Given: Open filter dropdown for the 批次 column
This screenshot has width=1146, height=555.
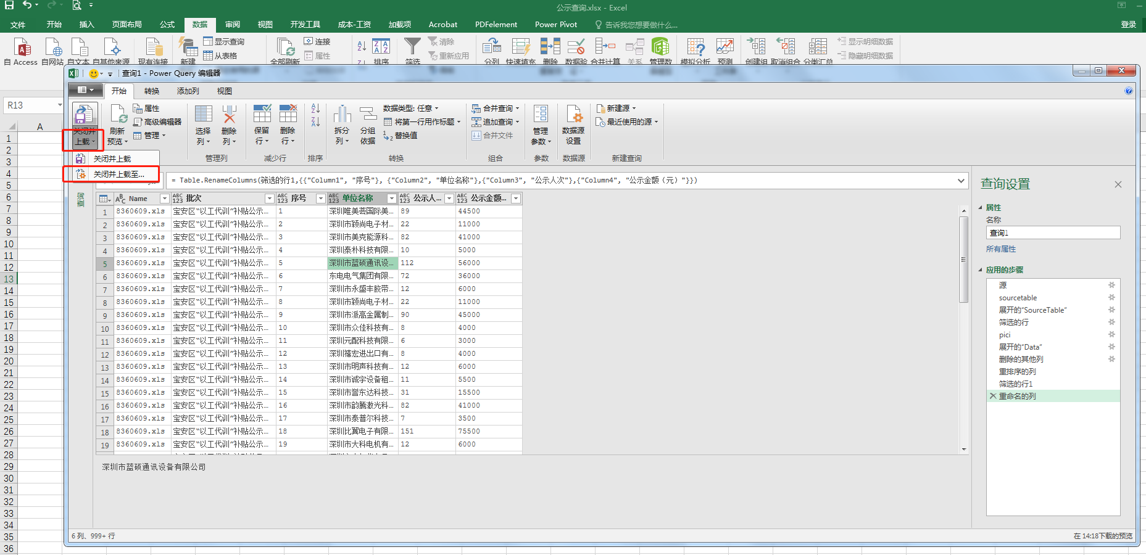Looking at the screenshot, I should 270,199.
